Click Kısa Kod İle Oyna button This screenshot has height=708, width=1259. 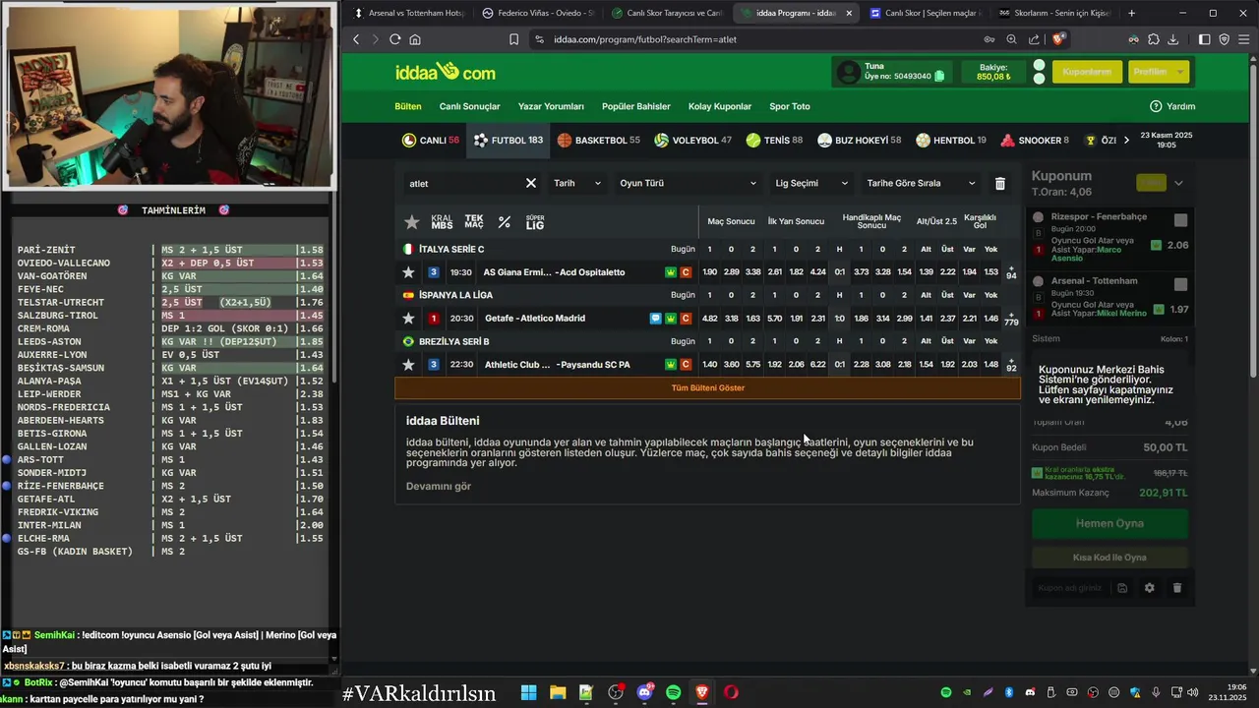1109,558
